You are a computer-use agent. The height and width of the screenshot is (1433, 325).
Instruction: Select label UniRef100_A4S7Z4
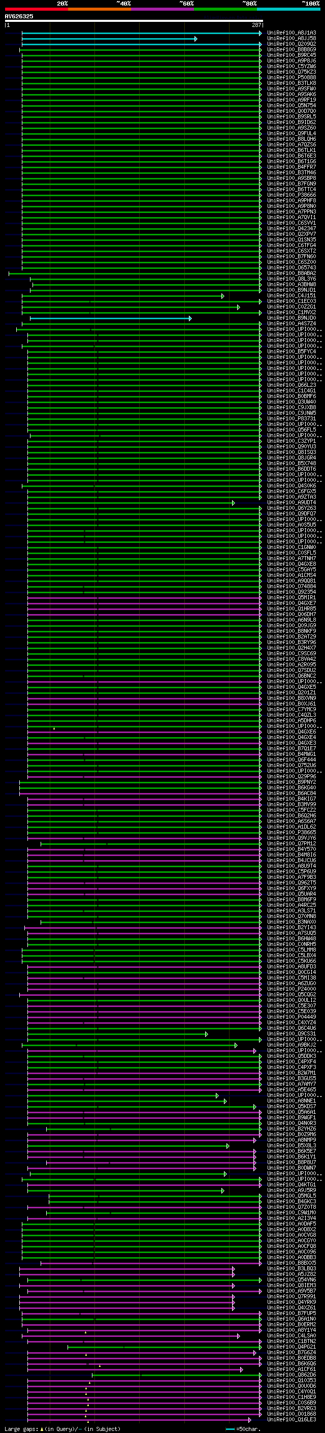291,324
